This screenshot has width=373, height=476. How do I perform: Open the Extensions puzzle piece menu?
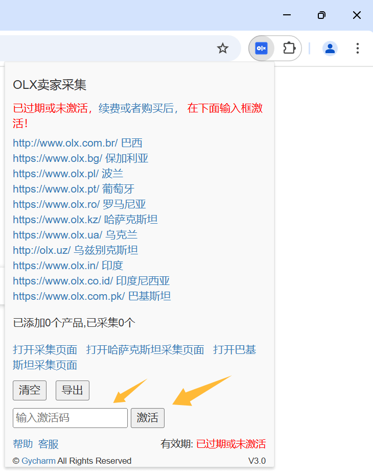pos(289,49)
